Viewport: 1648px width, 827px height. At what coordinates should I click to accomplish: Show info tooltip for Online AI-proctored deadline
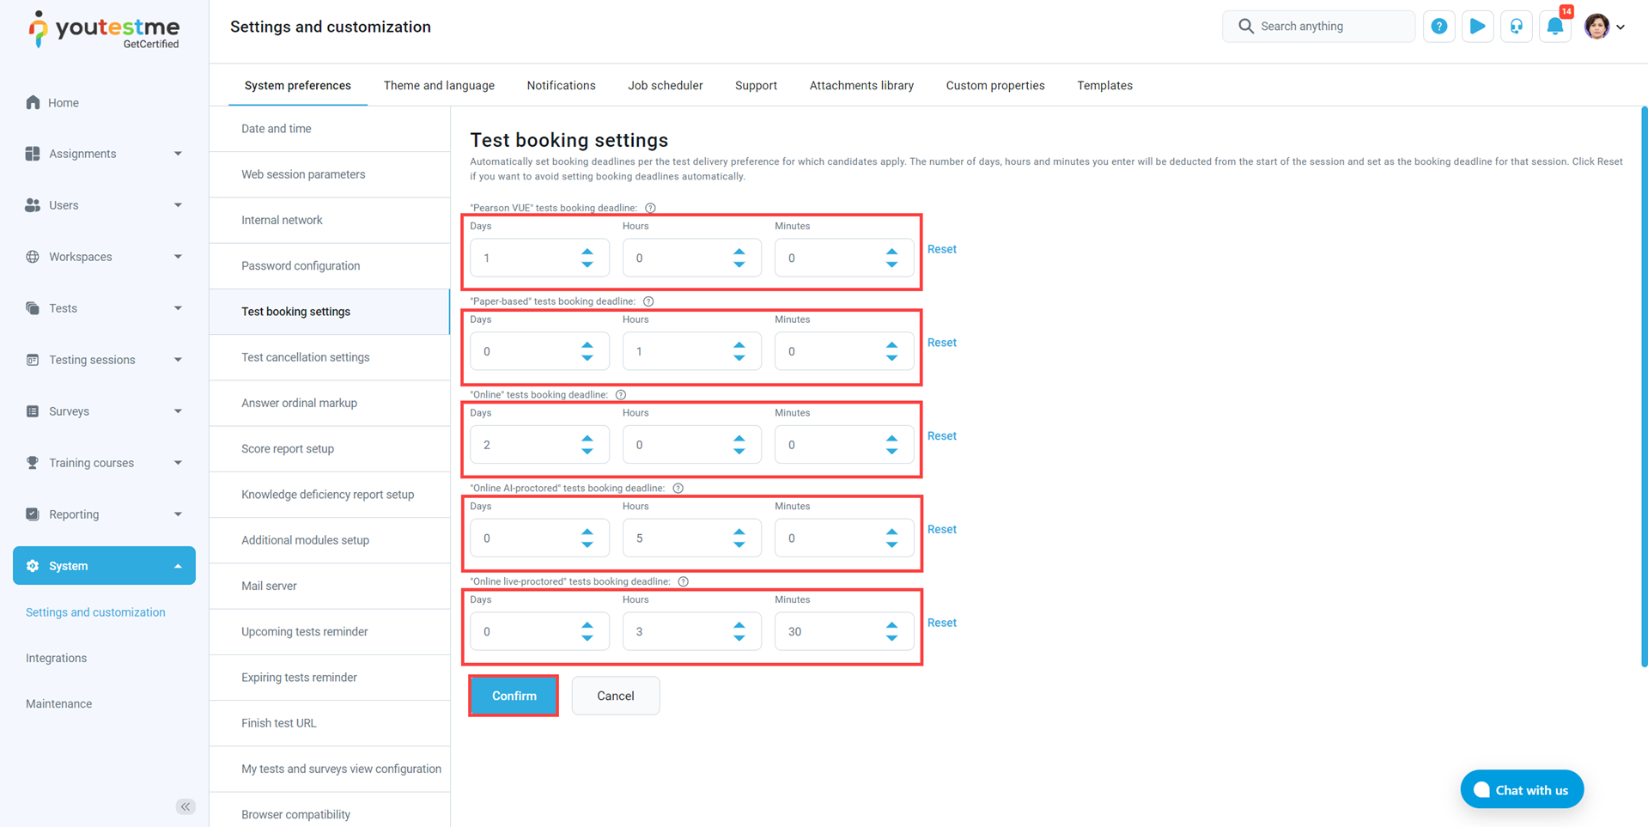[678, 489]
